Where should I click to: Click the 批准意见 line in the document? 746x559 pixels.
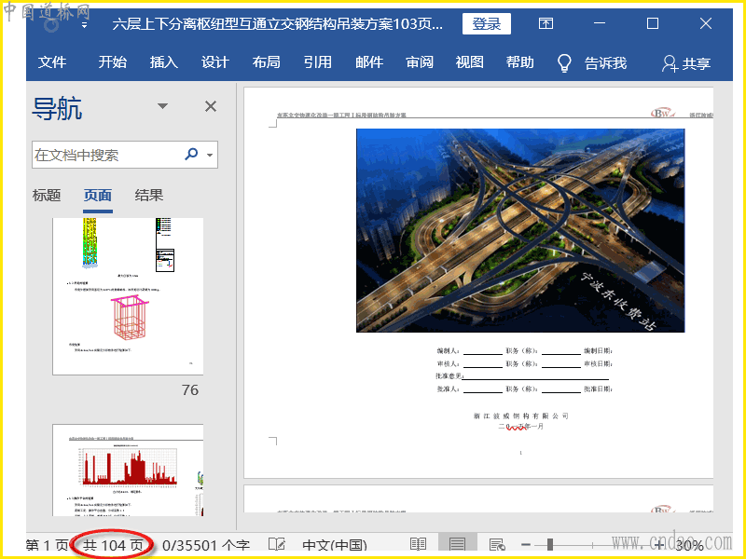[x=522, y=376]
